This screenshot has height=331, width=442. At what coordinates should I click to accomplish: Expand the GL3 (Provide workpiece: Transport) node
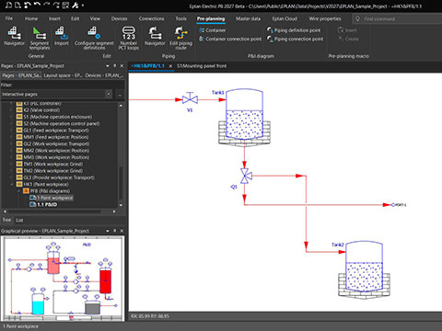tap(12, 177)
